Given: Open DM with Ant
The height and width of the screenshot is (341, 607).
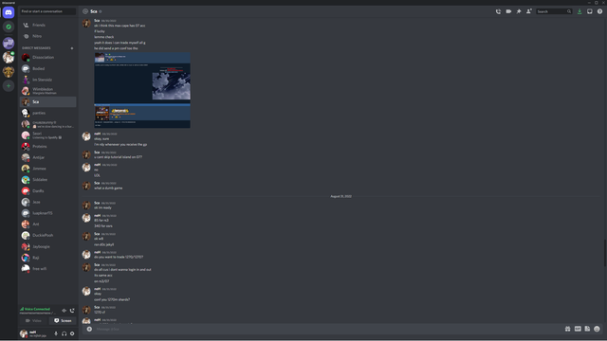Looking at the screenshot, I should tap(48, 224).
